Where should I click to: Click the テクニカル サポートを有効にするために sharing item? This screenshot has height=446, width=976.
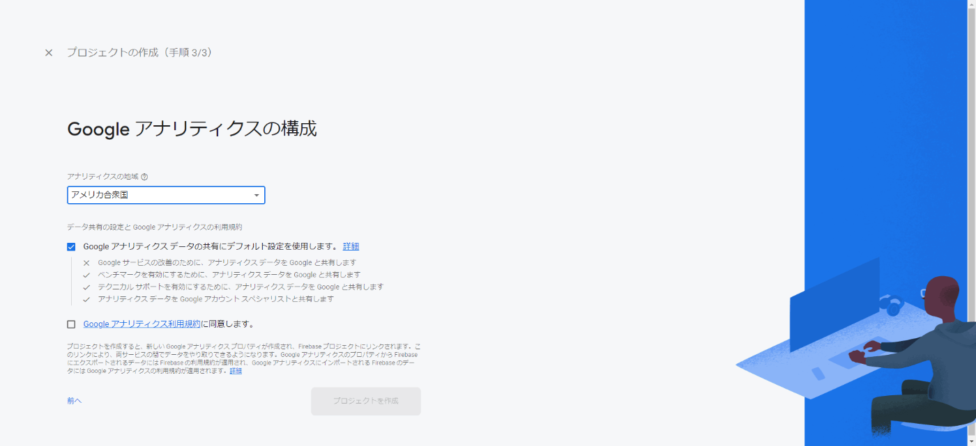pyautogui.click(x=241, y=287)
